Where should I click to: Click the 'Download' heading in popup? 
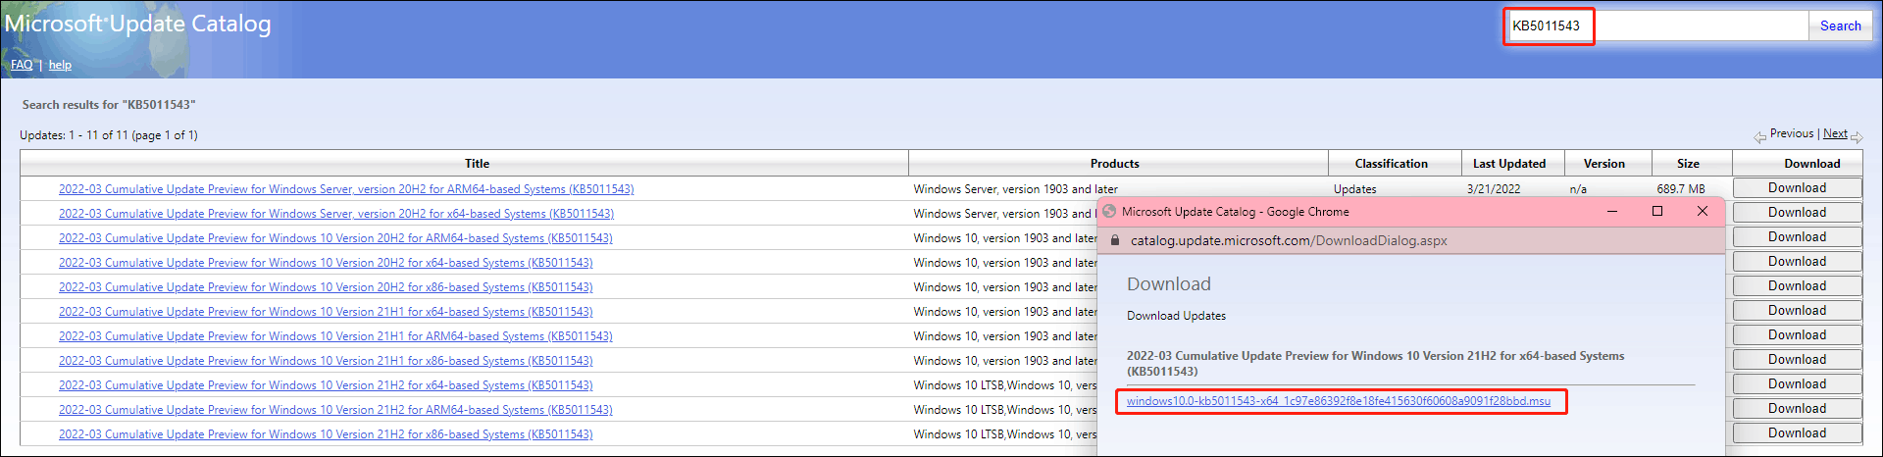click(1169, 284)
